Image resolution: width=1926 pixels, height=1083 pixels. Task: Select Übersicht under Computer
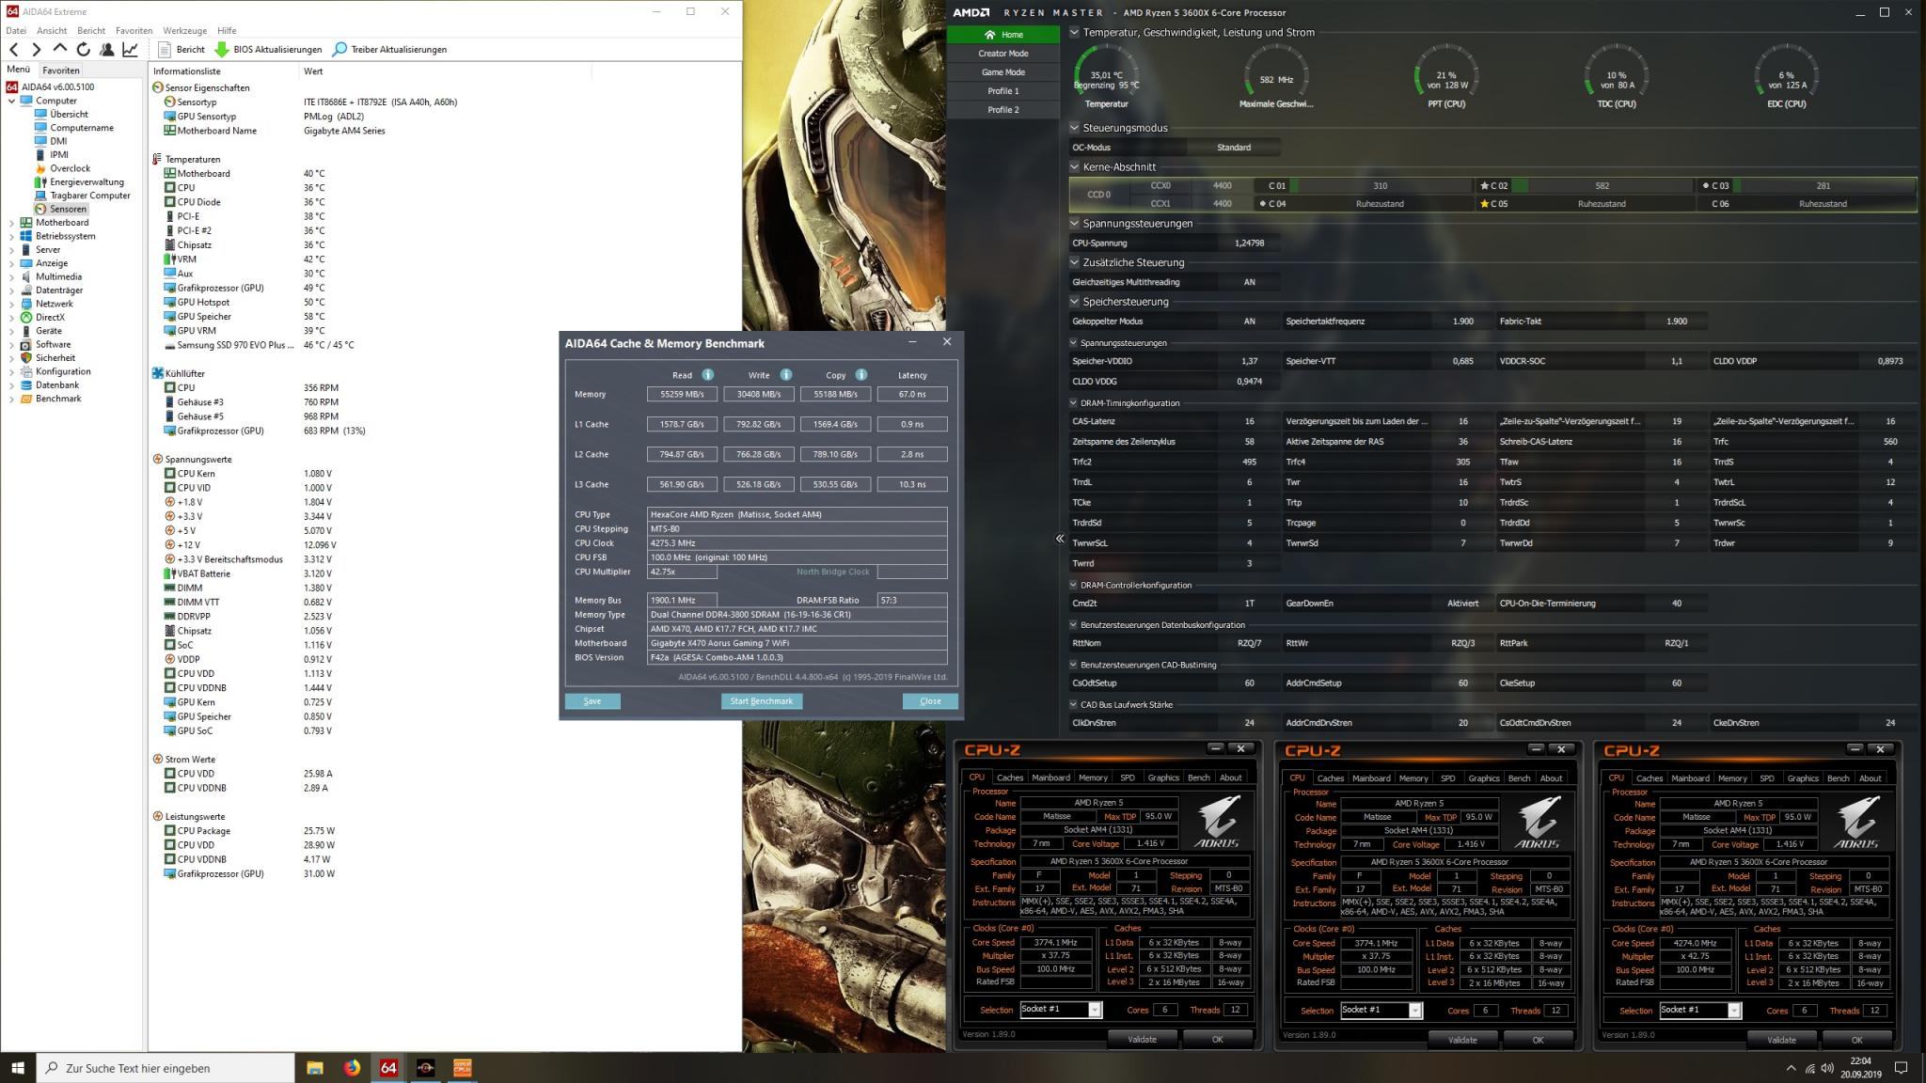pos(69,114)
